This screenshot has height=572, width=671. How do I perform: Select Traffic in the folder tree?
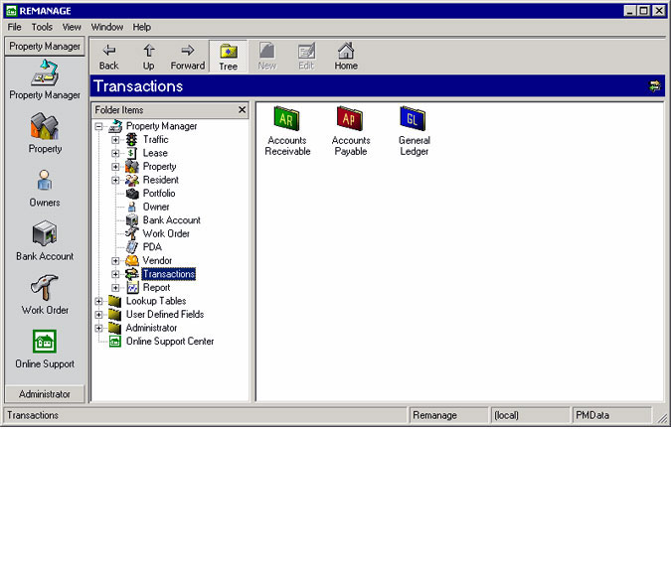(x=155, y=139)
